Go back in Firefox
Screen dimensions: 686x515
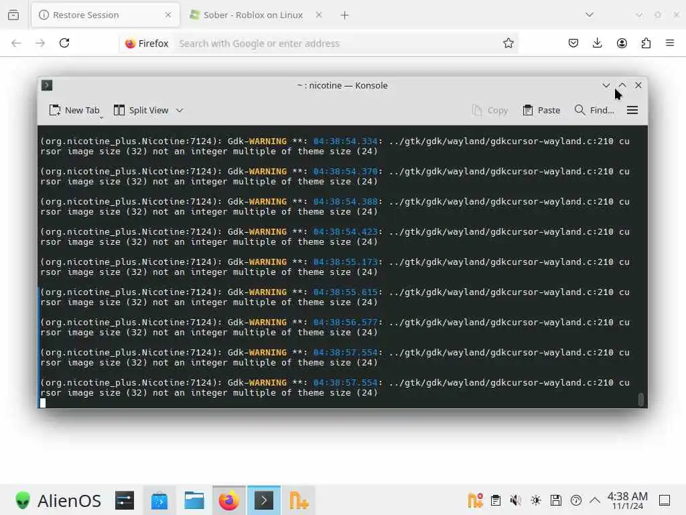pos(16,43)
